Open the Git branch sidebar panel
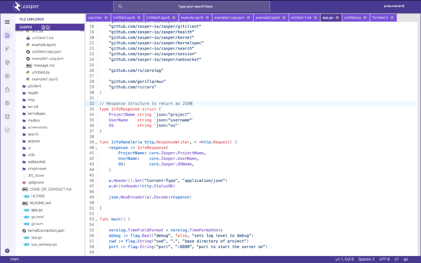 click(7, 49)
